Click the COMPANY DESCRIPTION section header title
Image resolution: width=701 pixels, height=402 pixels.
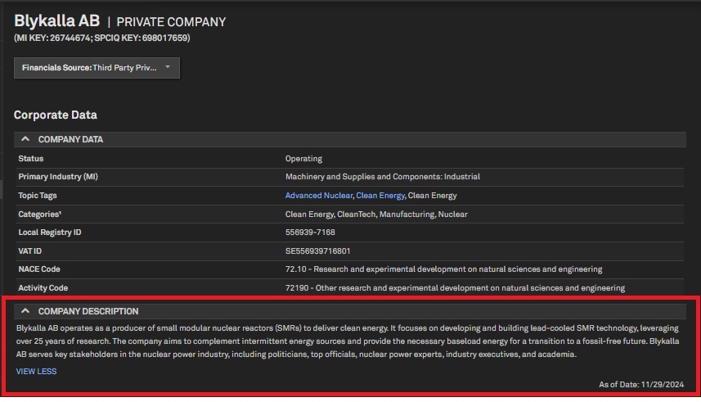pos(88,311)
